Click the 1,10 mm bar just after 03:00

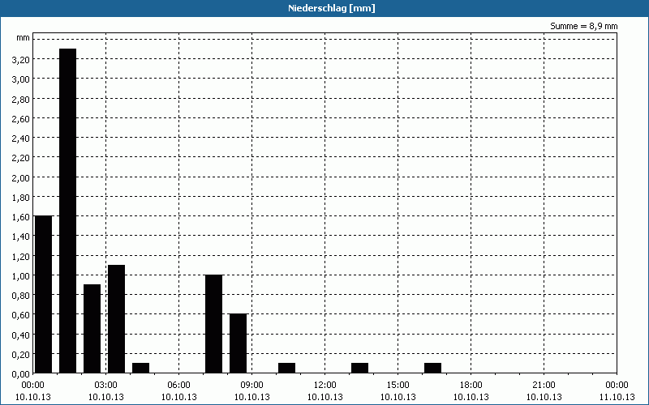[x=116, y=319]
